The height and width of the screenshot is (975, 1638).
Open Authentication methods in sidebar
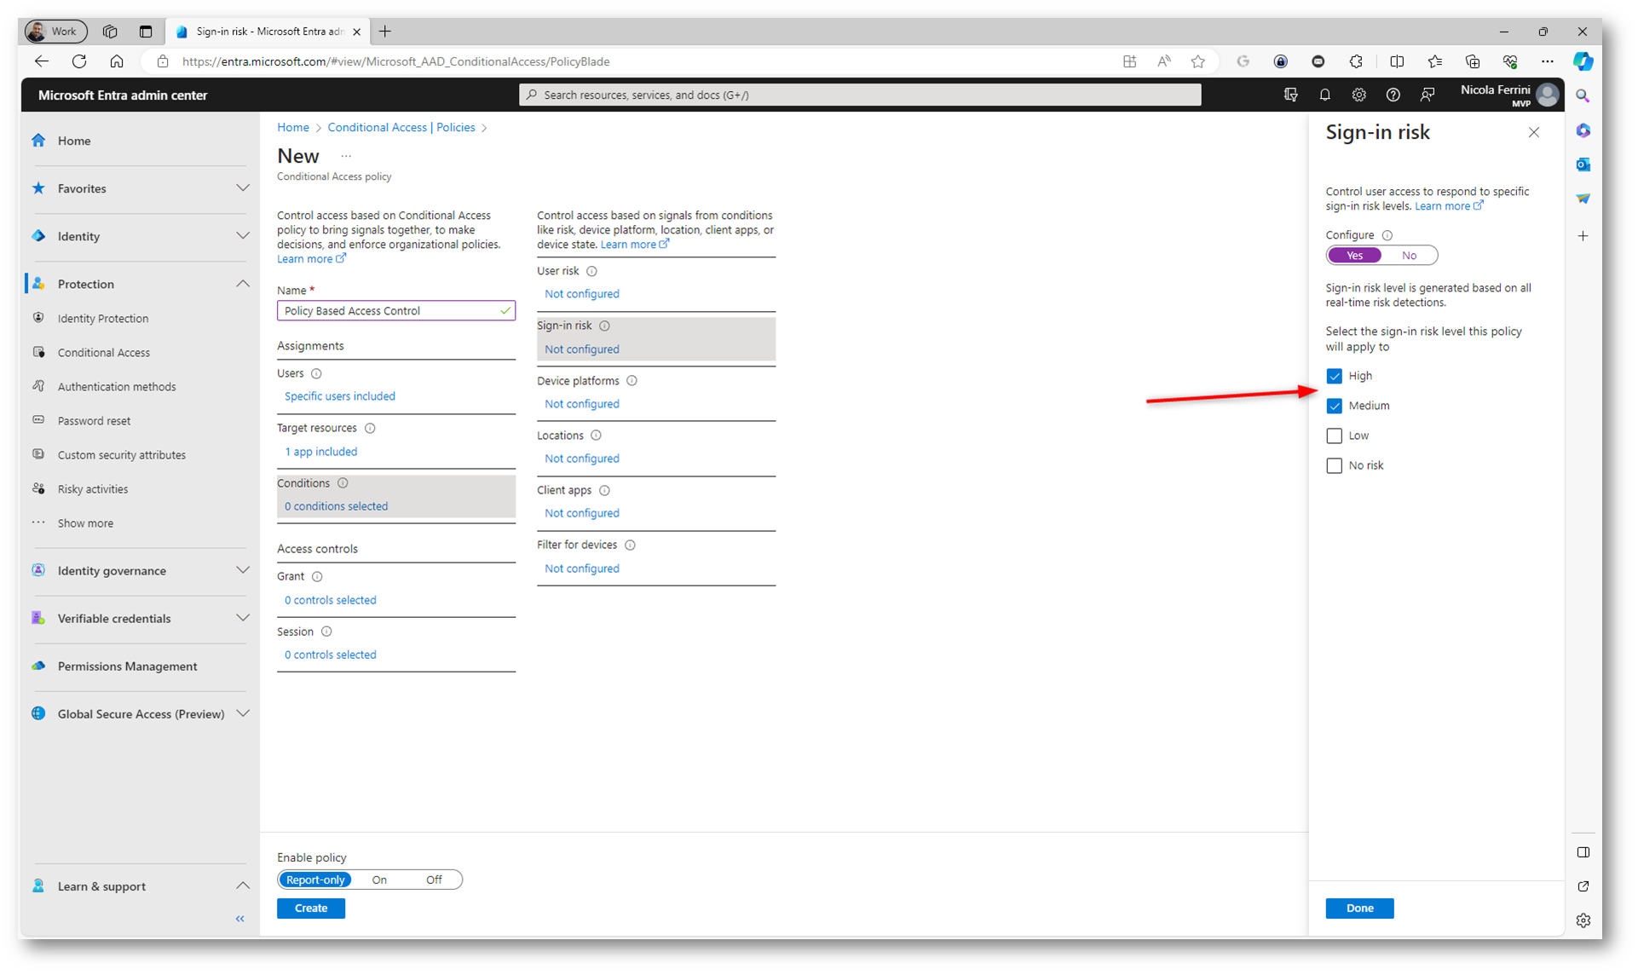(x=116, y=387)
